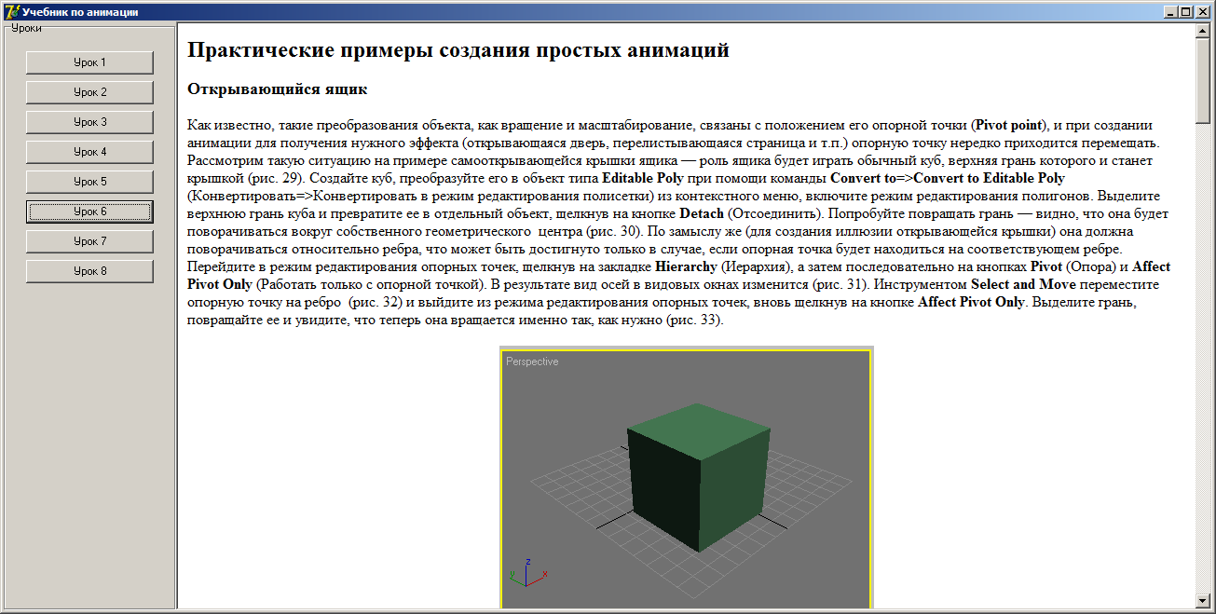Click heading Практические примеры создания простых анимаций
This screenshot has width=1216, height=614.
(458, 50)
